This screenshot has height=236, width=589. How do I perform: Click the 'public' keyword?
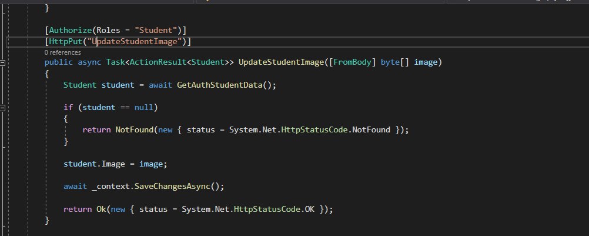(x=59, y=62)
